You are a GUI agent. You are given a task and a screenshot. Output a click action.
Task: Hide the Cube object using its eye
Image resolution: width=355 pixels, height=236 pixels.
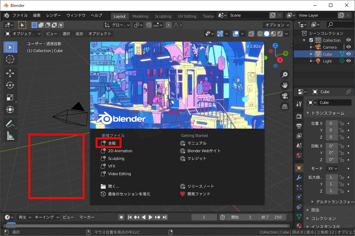[349, 54]
